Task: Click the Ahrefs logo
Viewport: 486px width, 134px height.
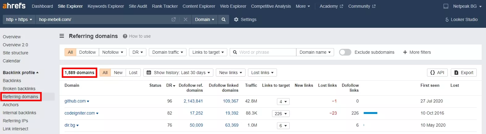Action: (x=14, y=6)
